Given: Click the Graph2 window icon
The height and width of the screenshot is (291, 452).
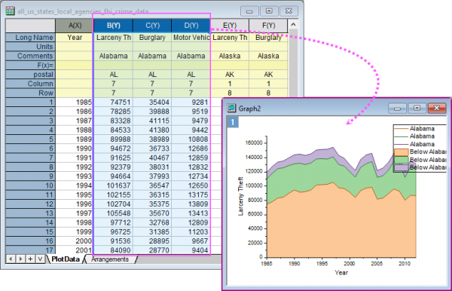Looking at the screenshot, I should point(231,108).
